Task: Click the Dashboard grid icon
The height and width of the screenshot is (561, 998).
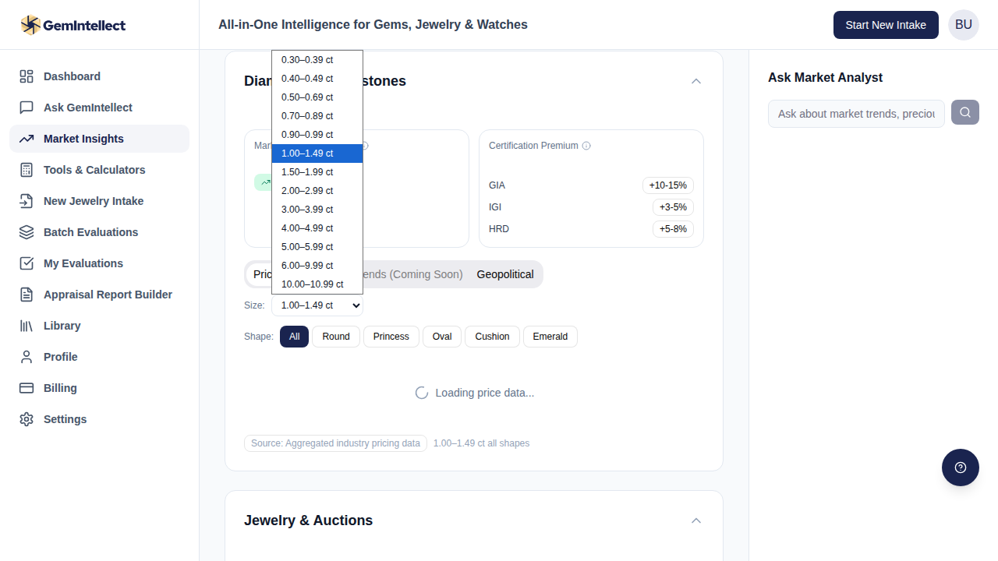Action: (27, 76)
